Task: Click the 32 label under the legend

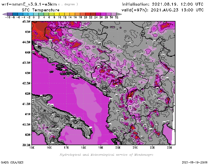Action: pyautogui.click(x=117, y=17)
